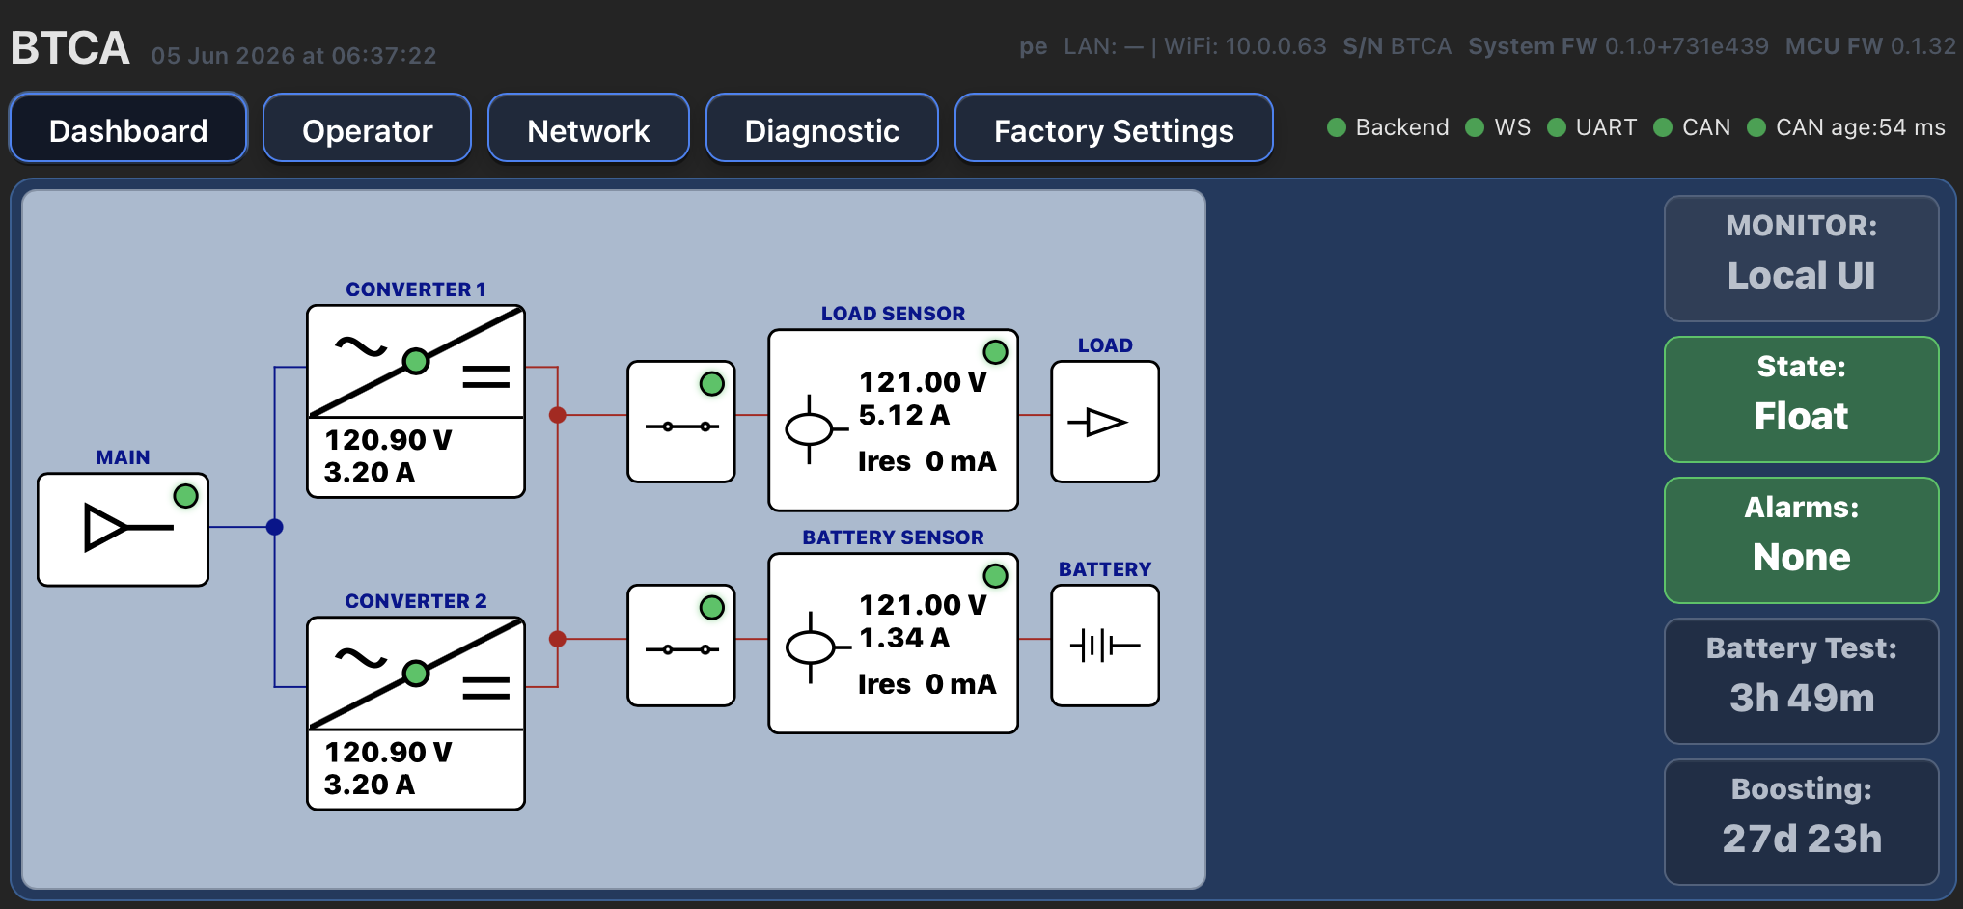1963x909 pixels.
Task: Select the BATTERY cell symbol icon
Action: (1105, 646)
